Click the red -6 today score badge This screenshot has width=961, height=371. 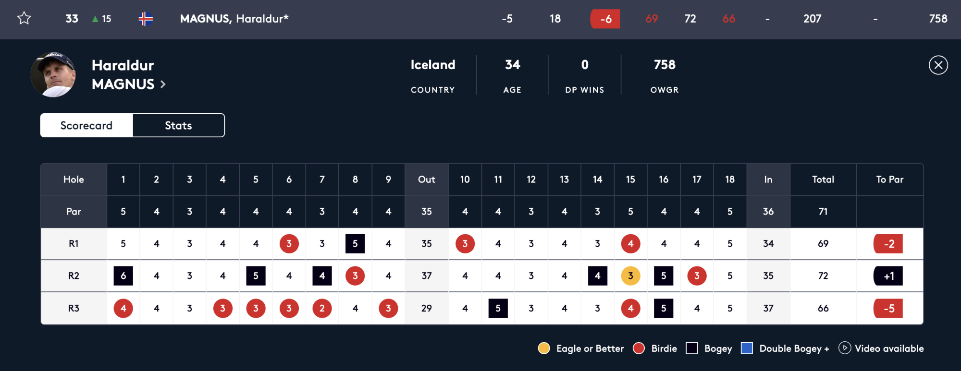point(605,19)
